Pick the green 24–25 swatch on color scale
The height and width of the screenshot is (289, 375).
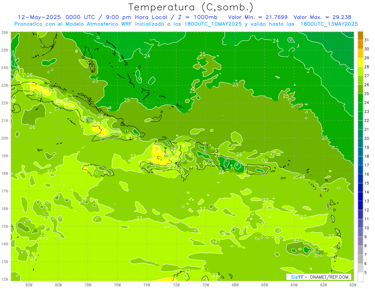point(360,98)
